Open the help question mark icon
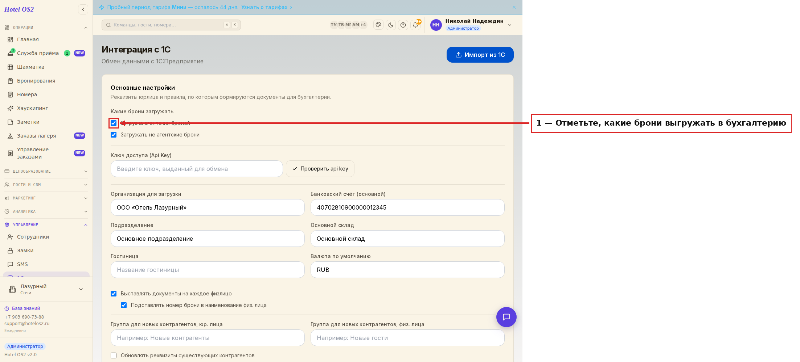The width and height of the screenshot is (800, 362). tap(403, 25)
